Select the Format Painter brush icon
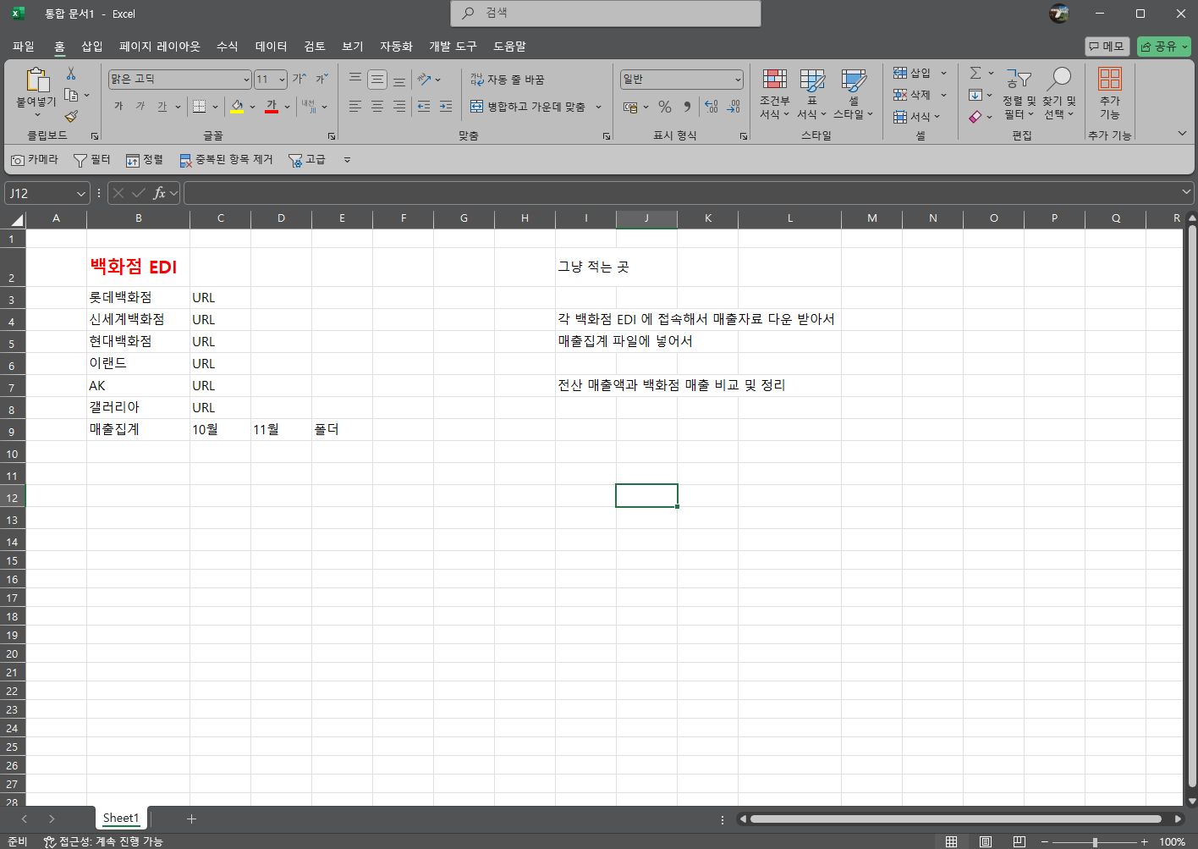The image size is (1198, 849). coord(71,115)
